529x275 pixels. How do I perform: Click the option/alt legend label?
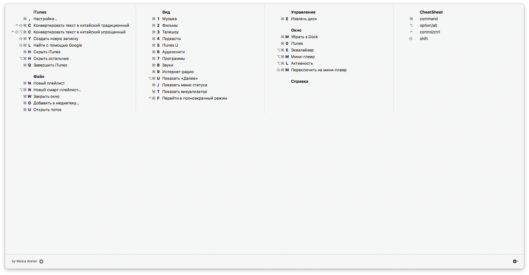(x=428, y=26)
